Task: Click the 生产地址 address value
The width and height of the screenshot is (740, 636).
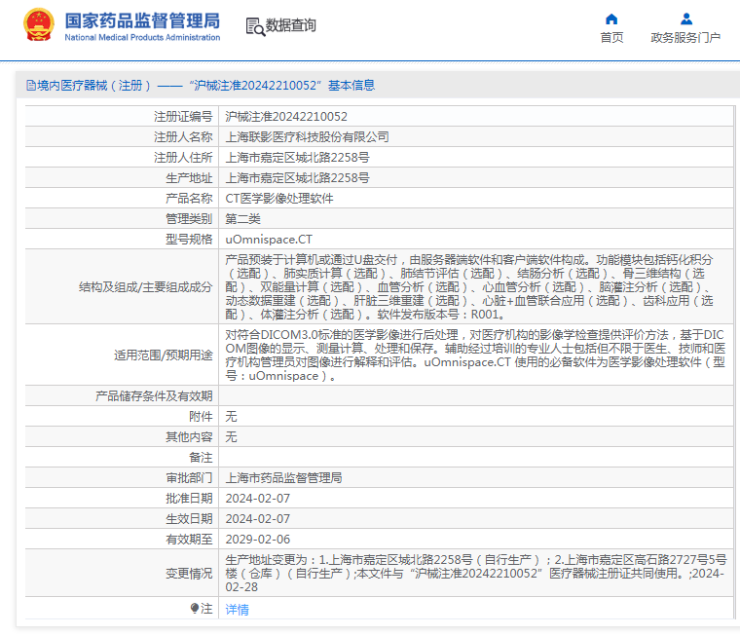Action: click(x=297, y=178)
